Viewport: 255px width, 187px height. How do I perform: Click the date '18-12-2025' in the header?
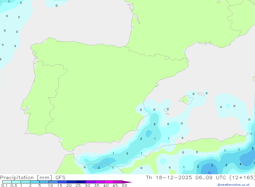coord(174,178)
